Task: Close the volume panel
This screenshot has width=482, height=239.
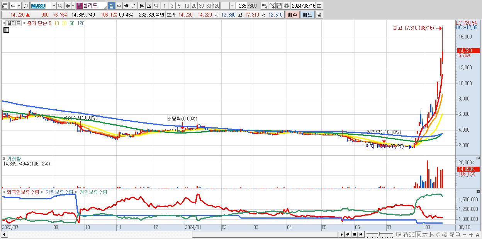Action: coord(479,158)
